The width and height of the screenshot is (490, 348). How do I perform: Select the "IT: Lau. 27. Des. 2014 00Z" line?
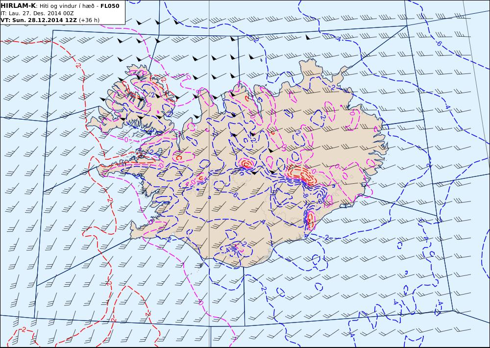pyautogui.click(x=37, y=13)
